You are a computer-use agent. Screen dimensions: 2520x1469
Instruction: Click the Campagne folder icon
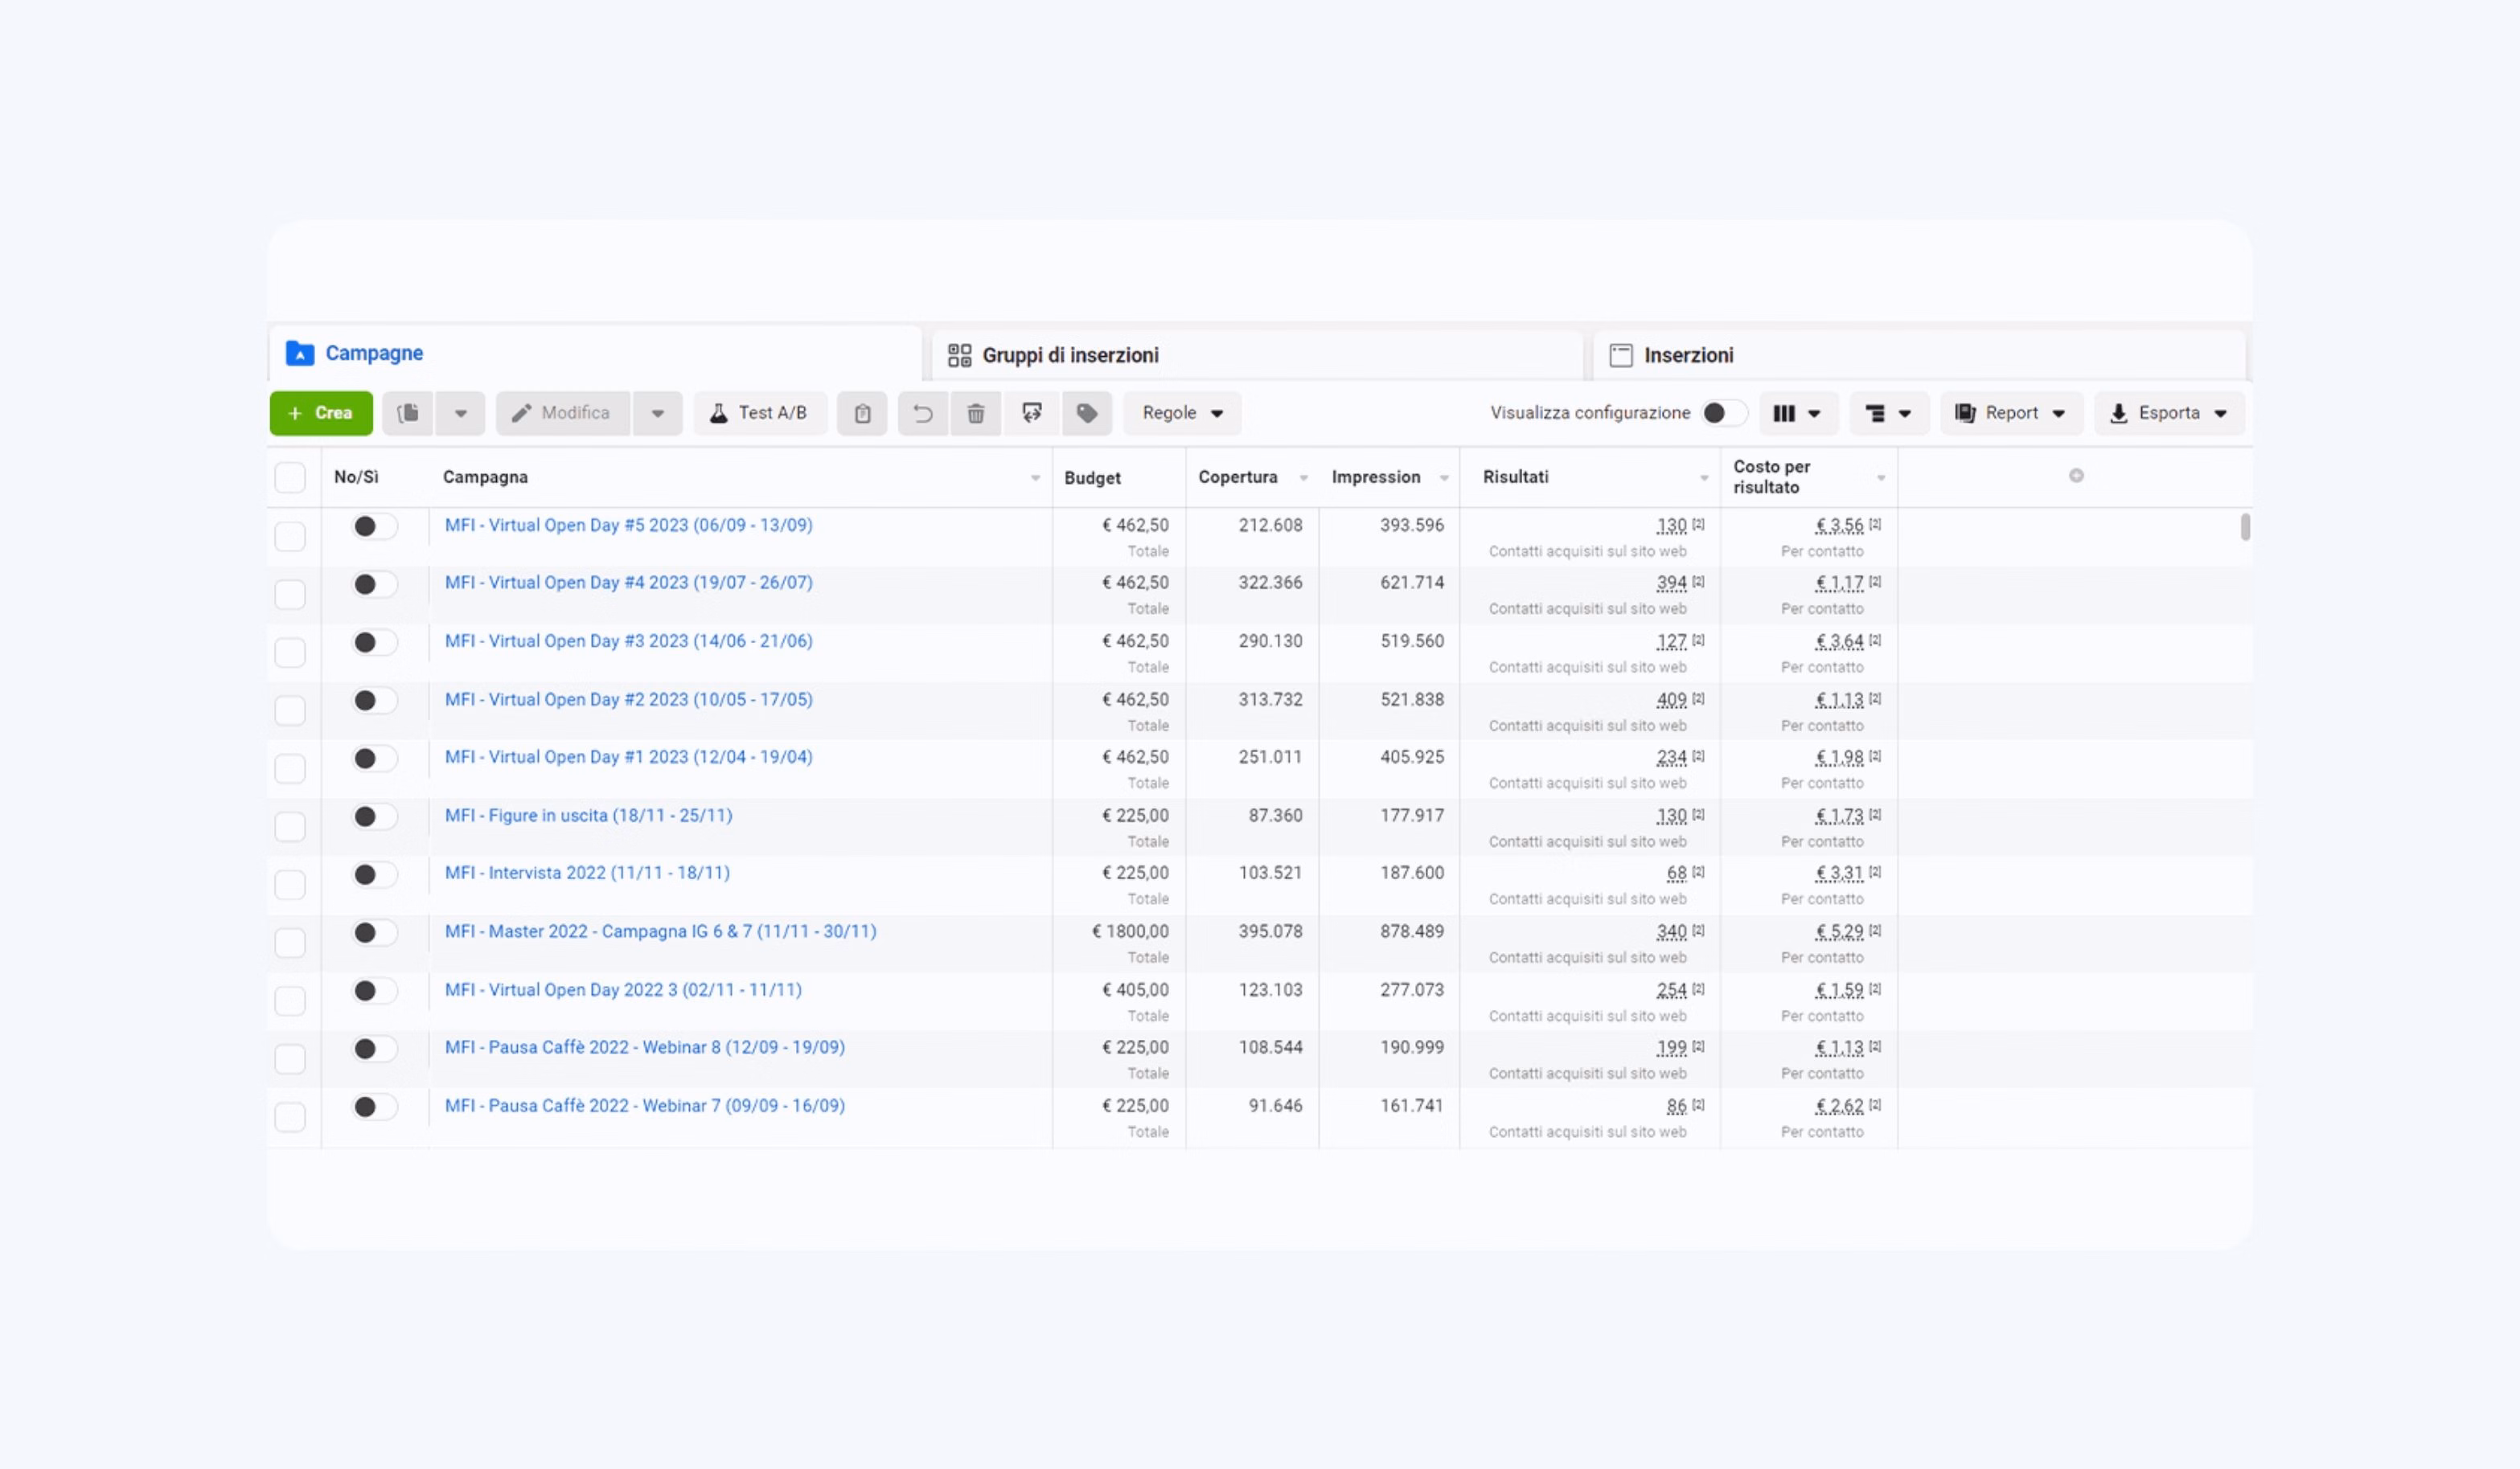[300, 353]
